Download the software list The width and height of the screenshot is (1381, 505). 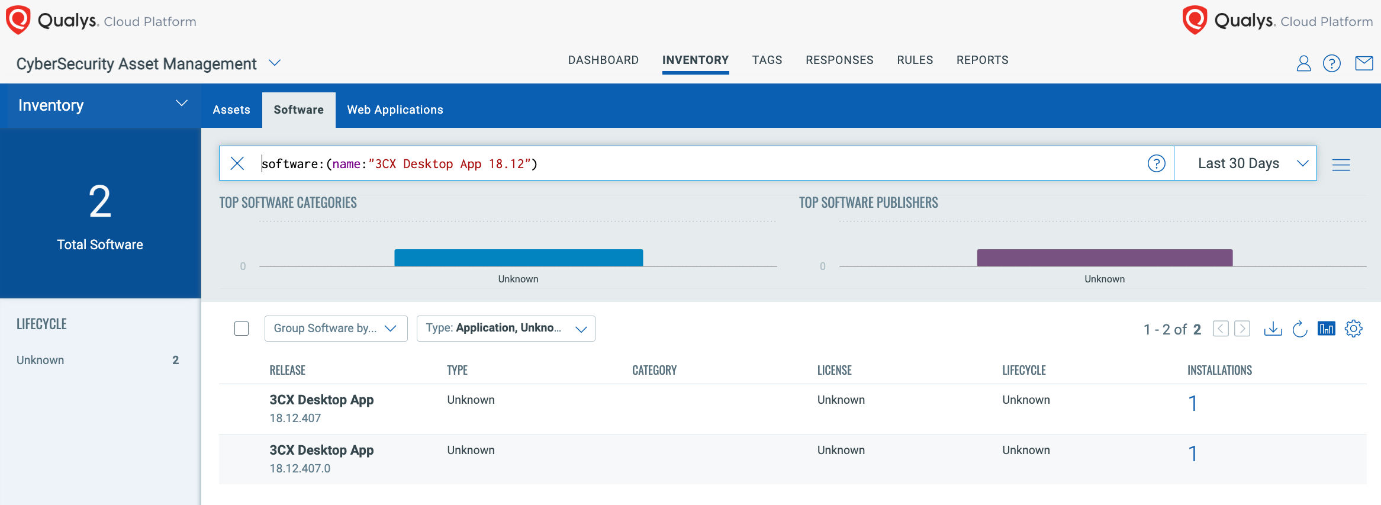(x=1273, y=329)
